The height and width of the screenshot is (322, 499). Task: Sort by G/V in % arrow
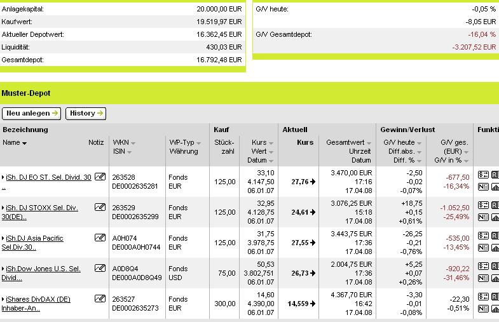[466, 161]
